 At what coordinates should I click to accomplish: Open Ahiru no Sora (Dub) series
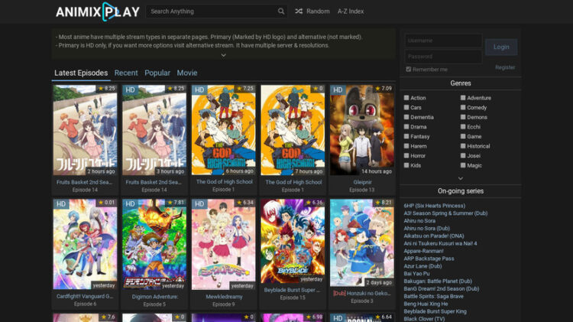coord(426,229)
